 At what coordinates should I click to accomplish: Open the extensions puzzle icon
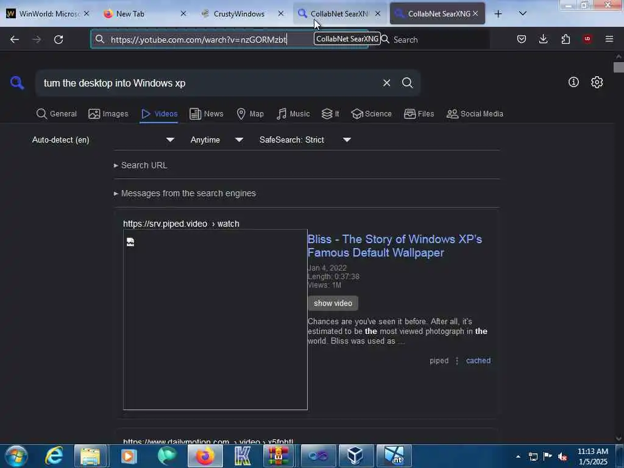[x=565, y=39]
